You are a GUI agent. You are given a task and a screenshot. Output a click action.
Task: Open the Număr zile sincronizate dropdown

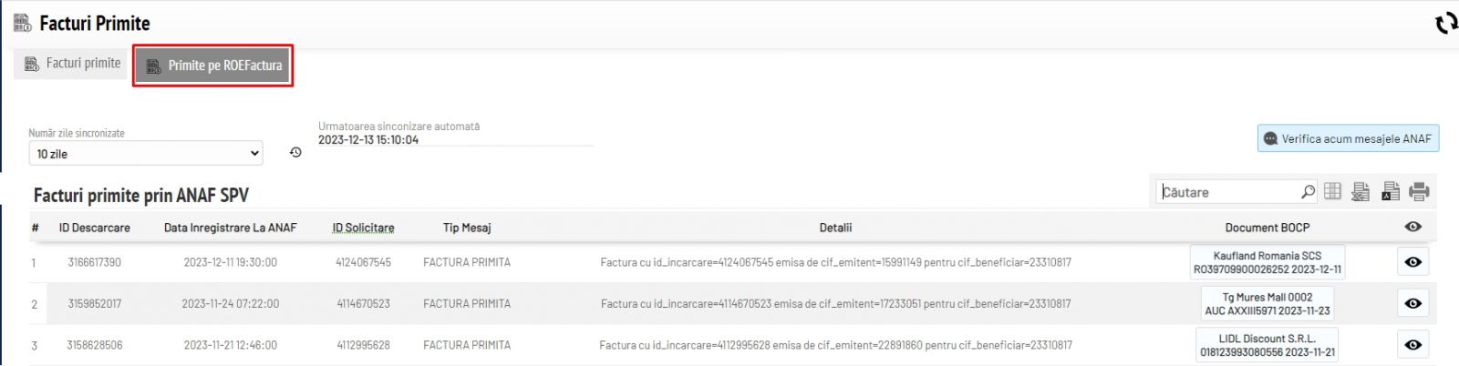pos(146,154)
